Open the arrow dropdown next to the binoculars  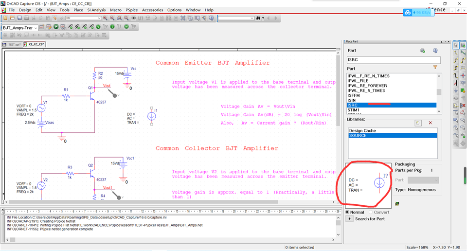coord(263,18)
